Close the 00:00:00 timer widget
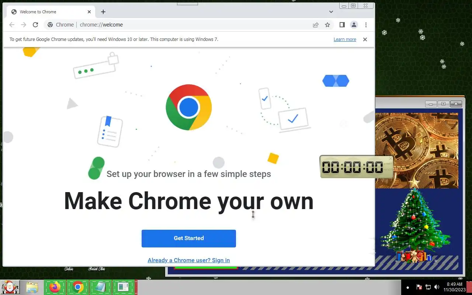 click(391, 159)
